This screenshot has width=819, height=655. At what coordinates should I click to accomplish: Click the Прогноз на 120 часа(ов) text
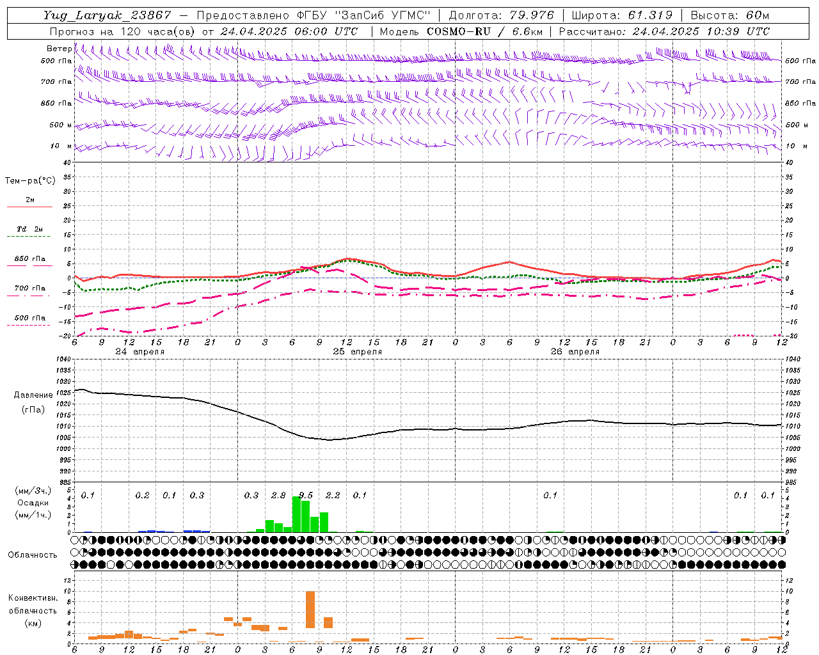123,31
